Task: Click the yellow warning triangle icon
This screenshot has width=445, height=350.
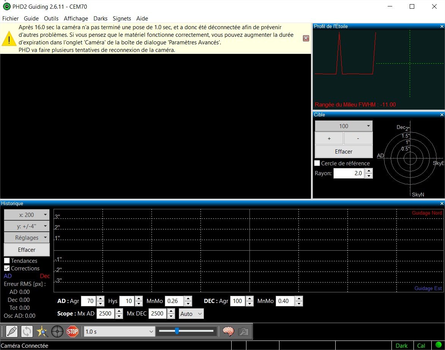Action: 9,38
